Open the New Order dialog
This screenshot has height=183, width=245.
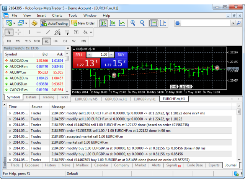[x=83, y=23]
